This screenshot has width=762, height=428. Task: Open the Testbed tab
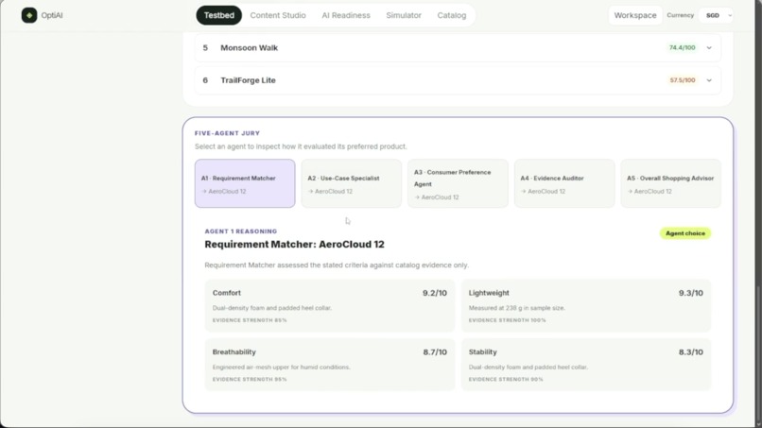(x=218, y=15)
